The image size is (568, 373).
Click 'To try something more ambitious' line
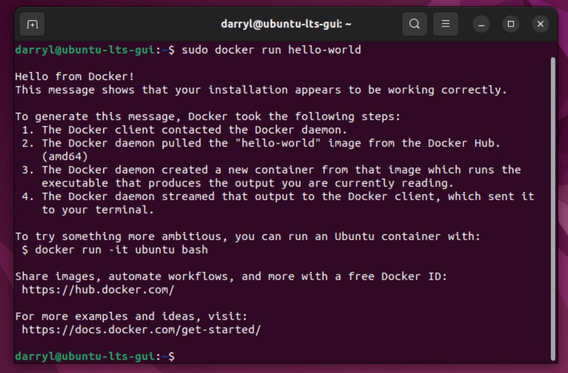point(248,236)
